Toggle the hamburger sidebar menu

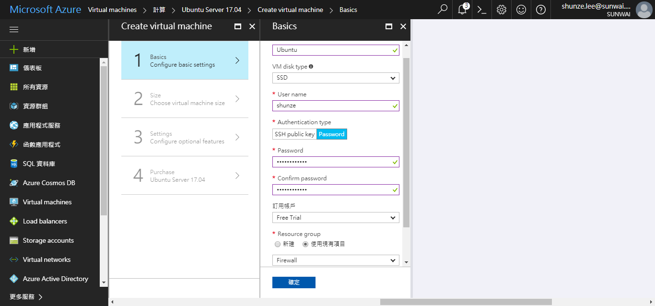click(14, 30)
